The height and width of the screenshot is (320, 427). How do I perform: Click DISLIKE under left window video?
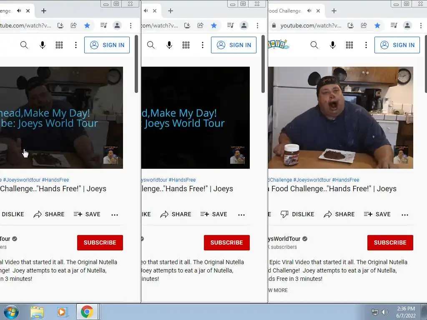(13, 215)
